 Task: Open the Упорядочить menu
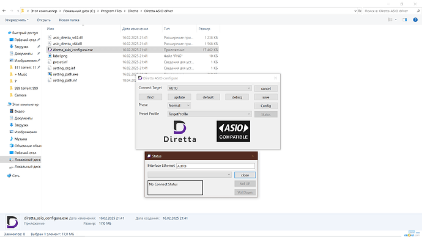point(17,20)
